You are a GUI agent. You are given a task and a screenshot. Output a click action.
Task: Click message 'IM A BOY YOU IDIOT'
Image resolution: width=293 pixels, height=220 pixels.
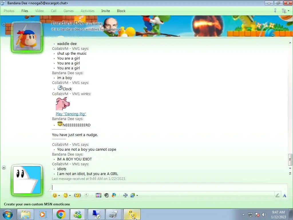[x=74, y=159]
